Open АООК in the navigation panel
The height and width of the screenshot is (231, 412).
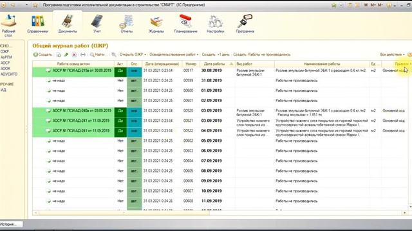click(x=5, y=69)
